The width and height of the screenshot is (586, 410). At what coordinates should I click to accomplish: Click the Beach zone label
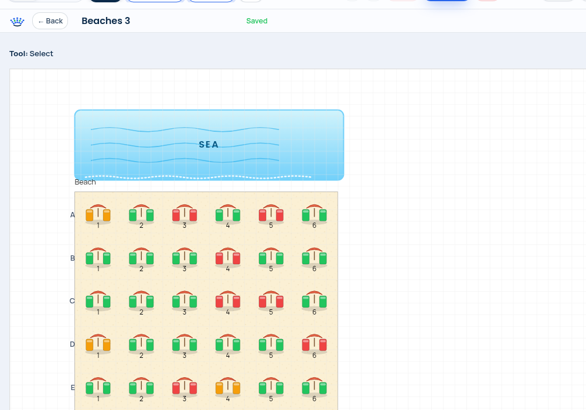click(x=85, y=182)
